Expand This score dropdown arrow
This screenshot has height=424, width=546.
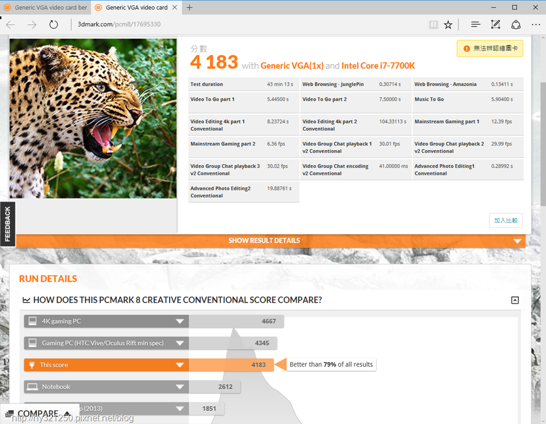(x=179, y=365)
